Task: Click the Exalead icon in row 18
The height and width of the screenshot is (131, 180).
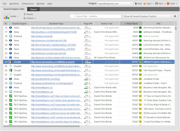Action: tap(11, 36)
